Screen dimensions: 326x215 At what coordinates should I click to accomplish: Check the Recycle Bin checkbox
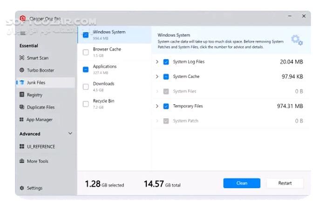[x=86, y=104]
